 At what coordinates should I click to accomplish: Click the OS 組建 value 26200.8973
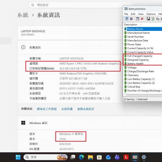66,149
